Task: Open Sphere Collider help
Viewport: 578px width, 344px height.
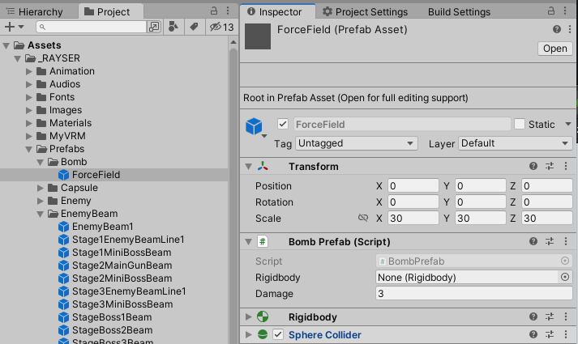Action: (533, 334)
